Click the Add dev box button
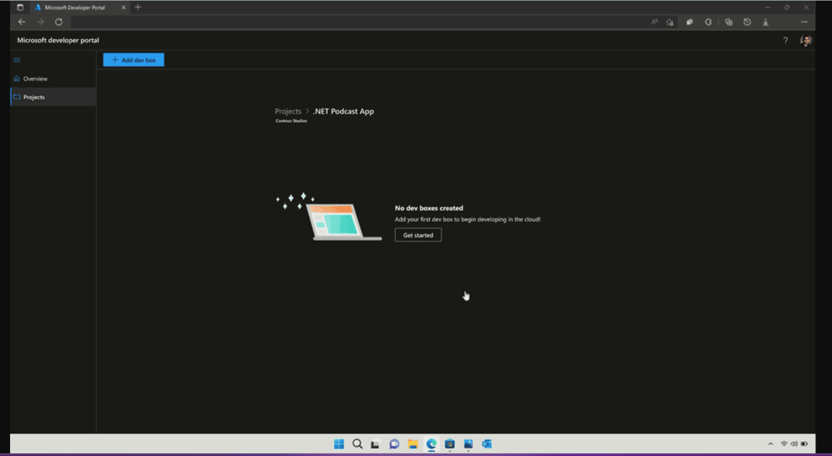This screenshot has width=832, height=456. [x=134, y=60]
